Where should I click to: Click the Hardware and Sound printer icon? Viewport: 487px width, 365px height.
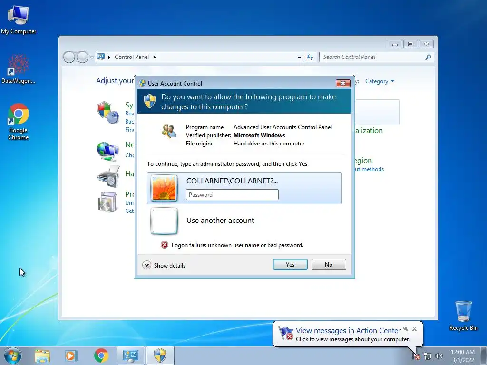(x=108, y=176)
